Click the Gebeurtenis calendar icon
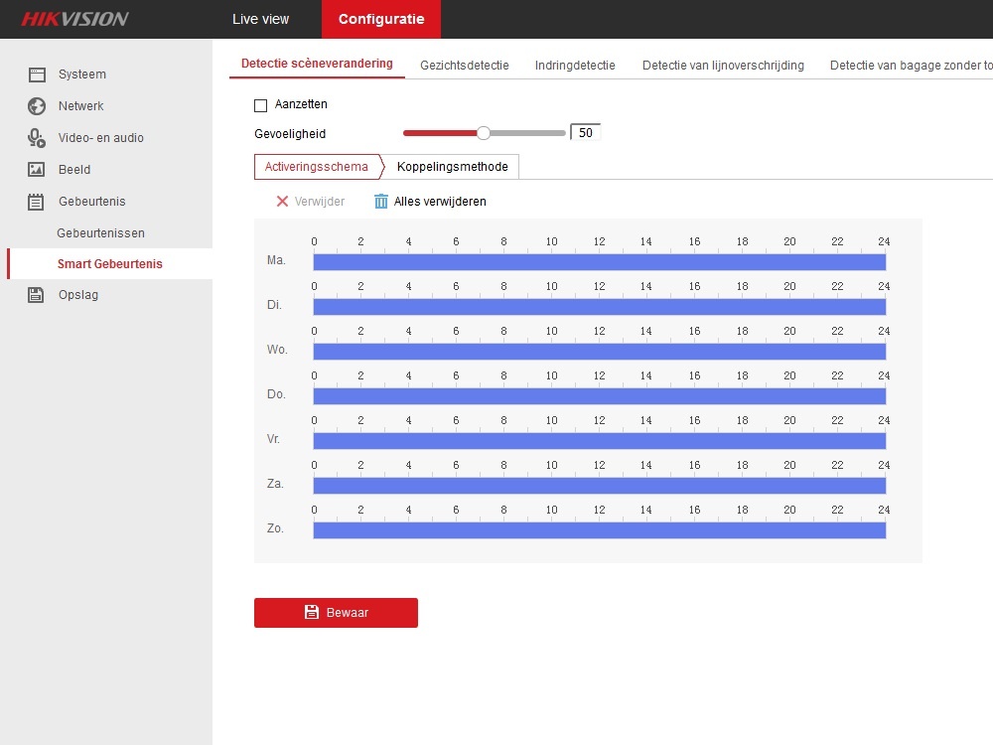 point(36,202)
